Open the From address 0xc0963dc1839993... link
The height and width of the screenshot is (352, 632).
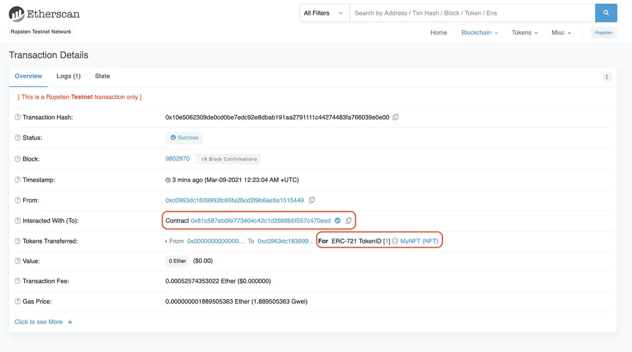(x=234, y=200)
